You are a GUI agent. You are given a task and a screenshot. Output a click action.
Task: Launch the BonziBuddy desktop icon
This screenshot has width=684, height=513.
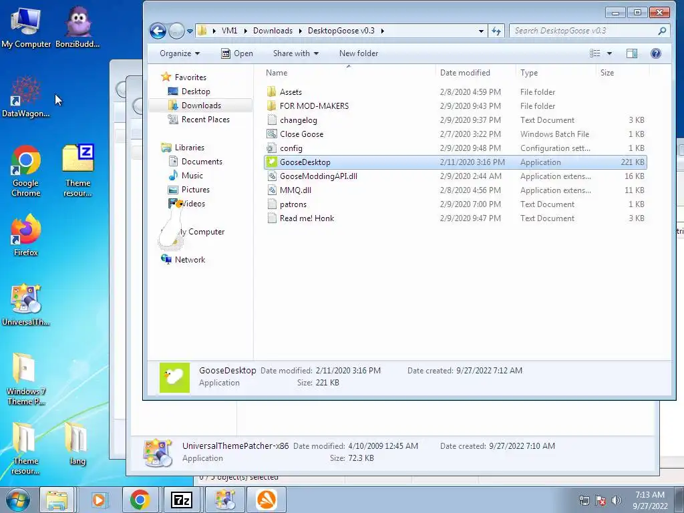click(x=77, y=27)
